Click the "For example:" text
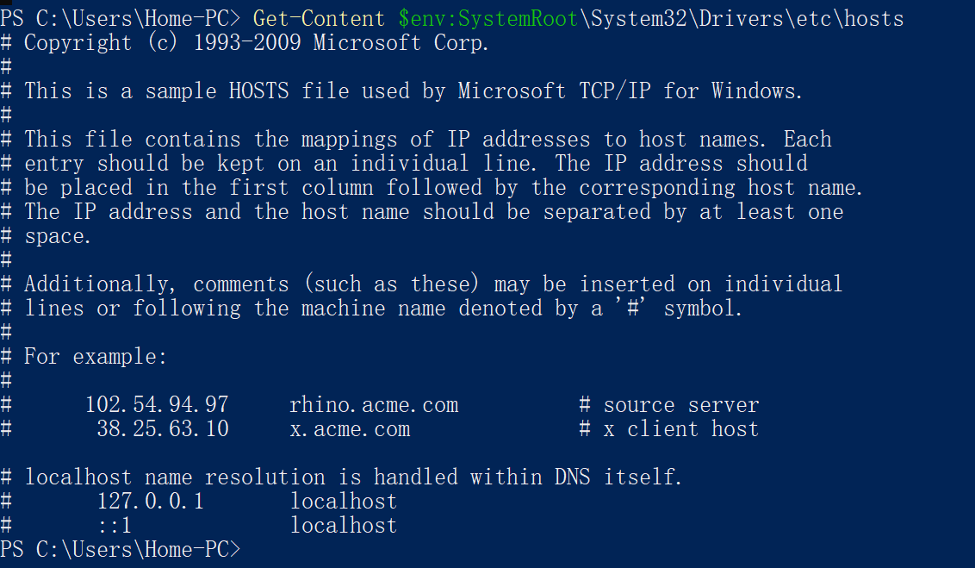Viewport: 975px width, 568px height. [96, 356]
